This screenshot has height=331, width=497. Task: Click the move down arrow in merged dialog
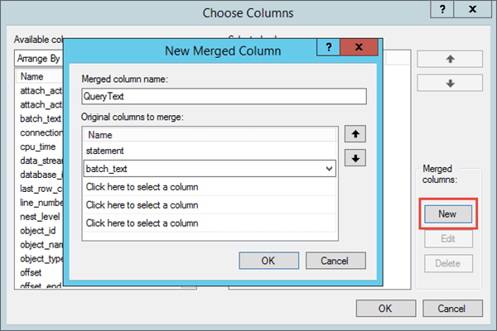pos(355,158)
